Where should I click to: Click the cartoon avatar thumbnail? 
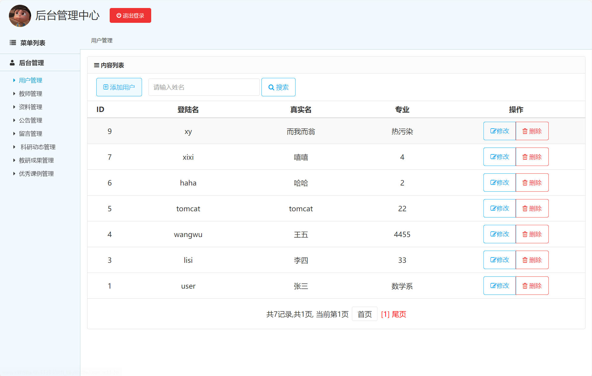(20, 16)
